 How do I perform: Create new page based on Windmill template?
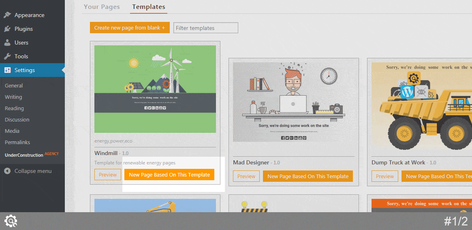[x=169, y=175]
